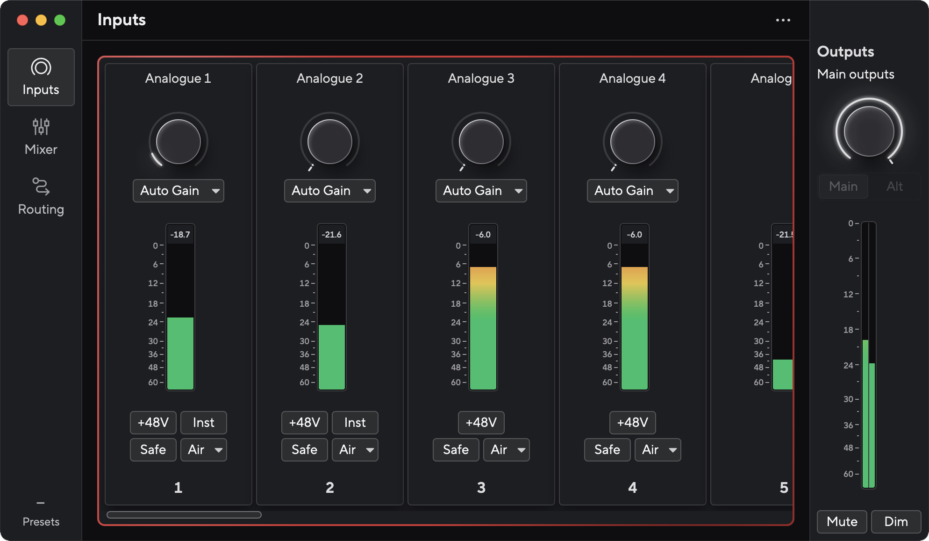Screen dimensions: 929x541
Task: Click the Analogue 2 channel name
Action: [330, 79]
